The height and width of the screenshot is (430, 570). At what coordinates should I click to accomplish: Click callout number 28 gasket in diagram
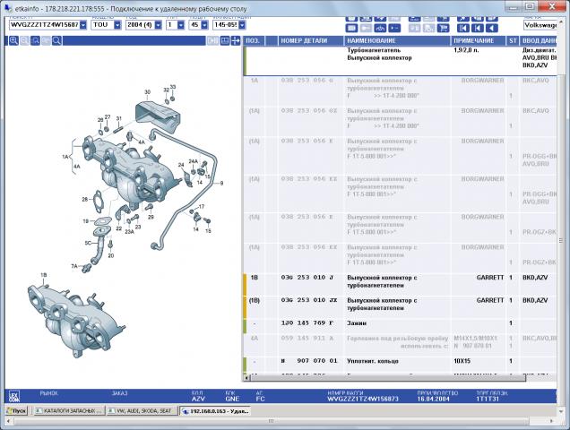(85, 199)
